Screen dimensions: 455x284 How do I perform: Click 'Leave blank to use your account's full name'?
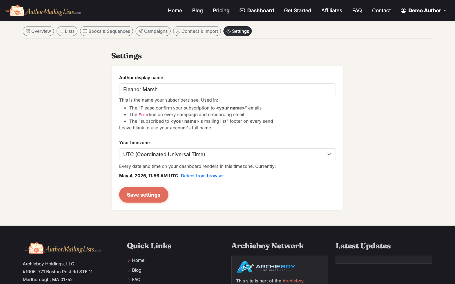tap(166, 128)
